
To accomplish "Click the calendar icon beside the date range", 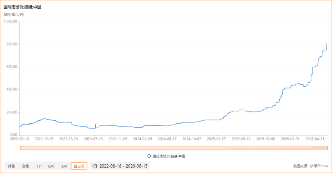I will click(95, 166).
